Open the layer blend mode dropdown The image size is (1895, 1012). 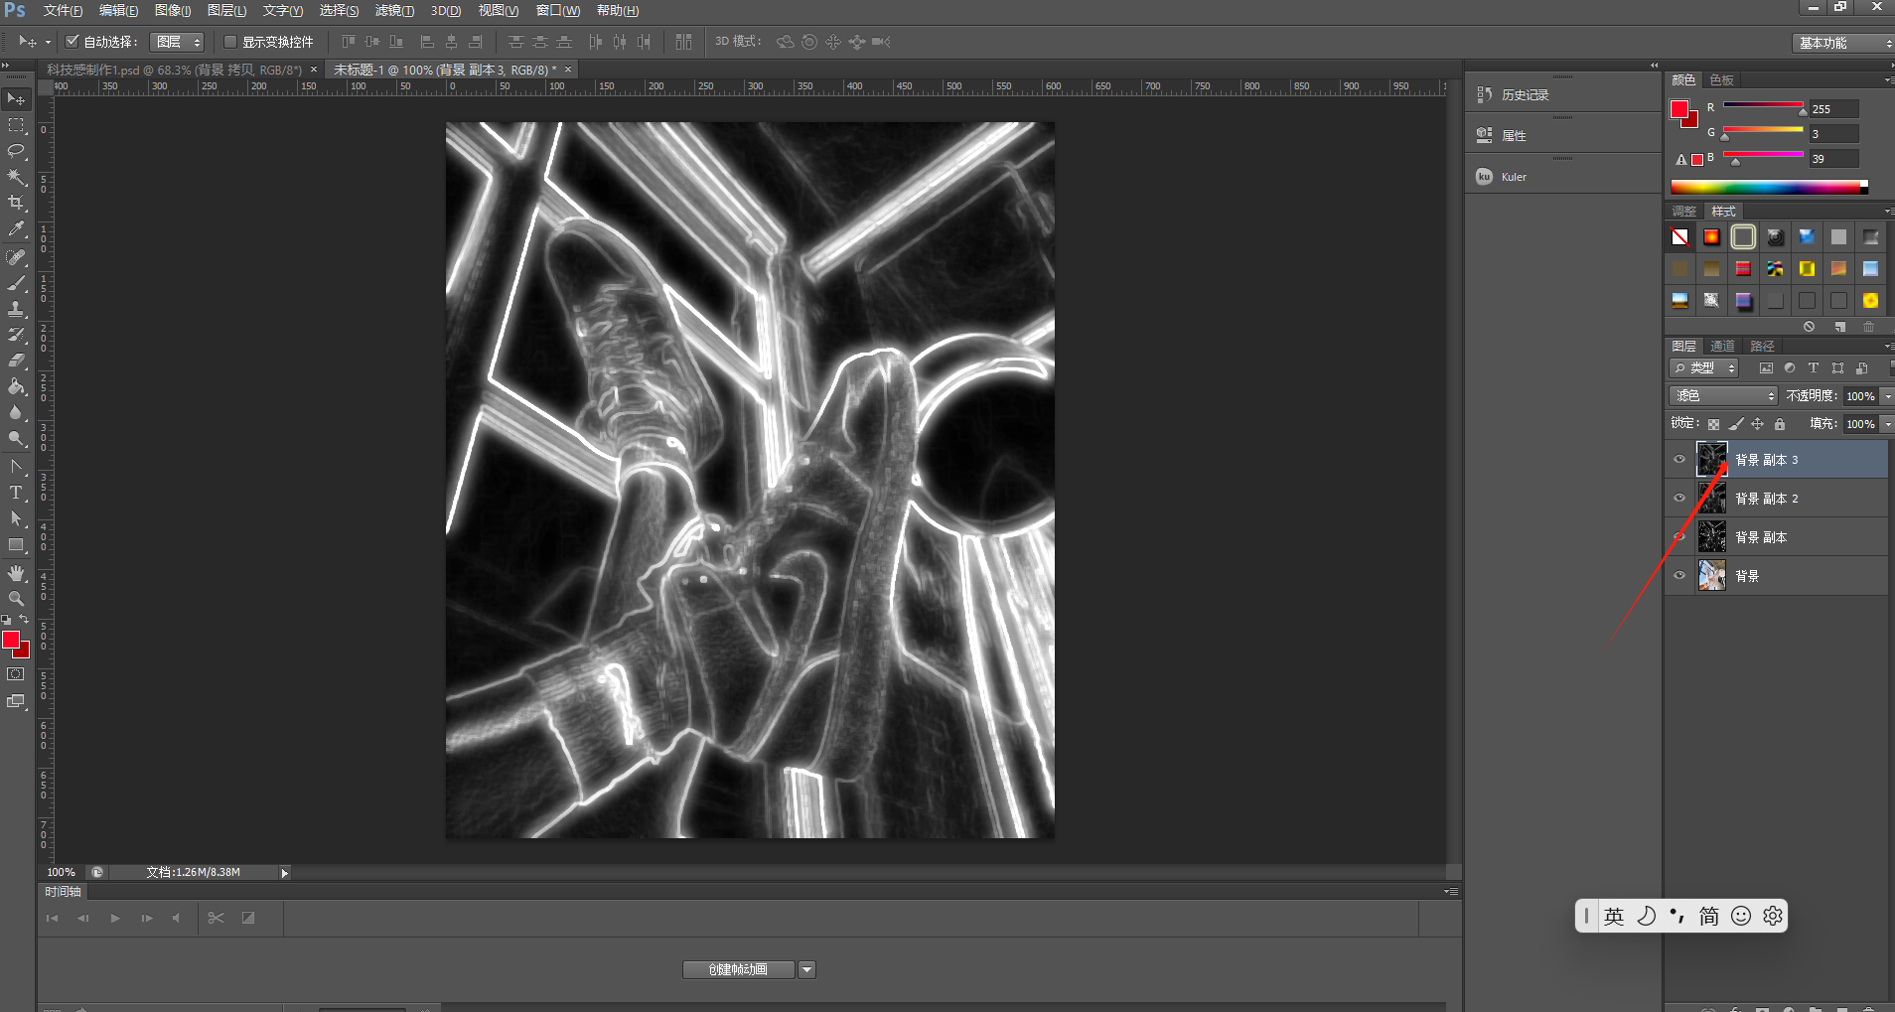click(1723, 395)
